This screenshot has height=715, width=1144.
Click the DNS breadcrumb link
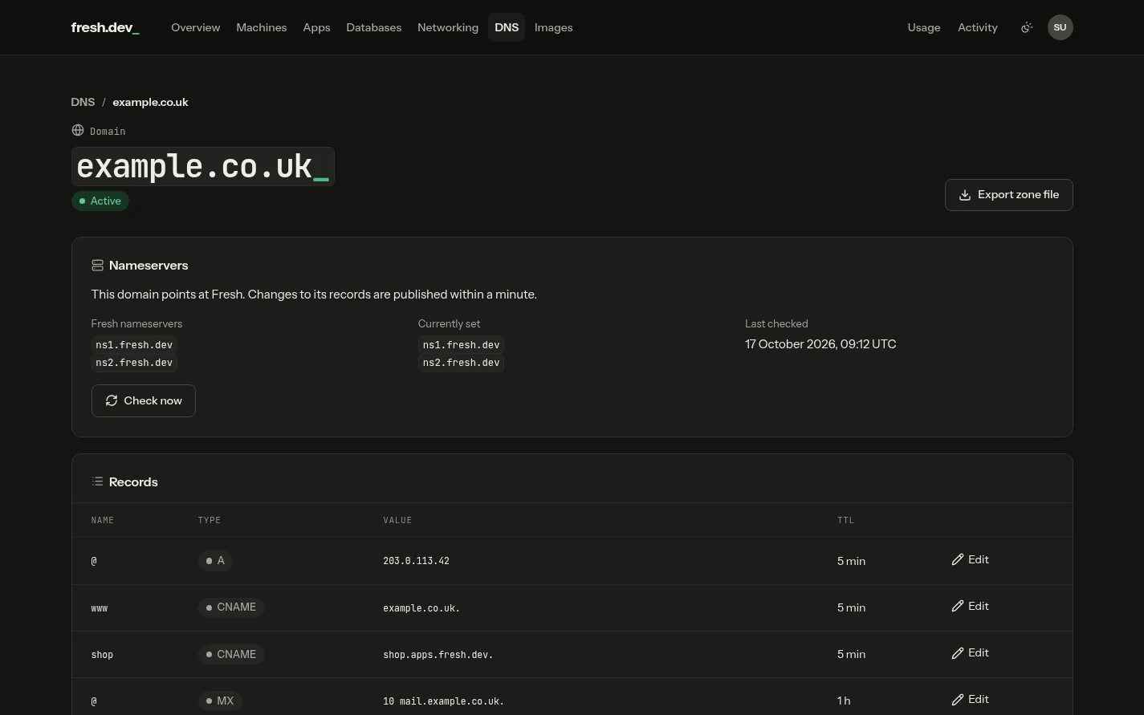(83, 102)
